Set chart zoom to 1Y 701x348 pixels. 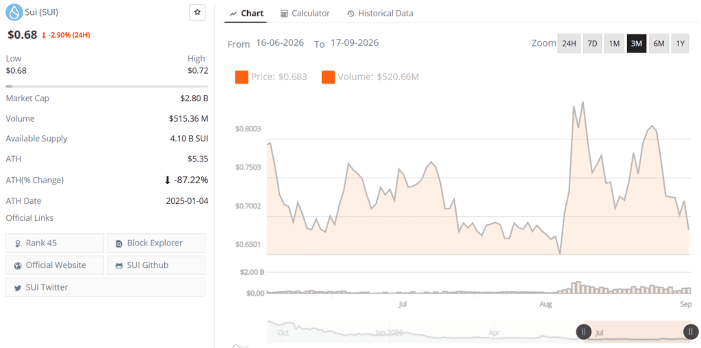[680, 43]
